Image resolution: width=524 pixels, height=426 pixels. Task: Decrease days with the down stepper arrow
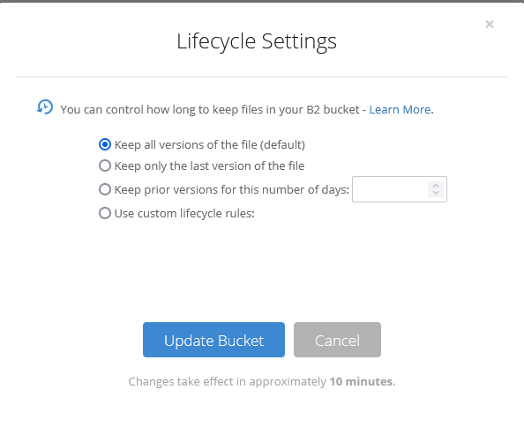(x=436, y=193)
